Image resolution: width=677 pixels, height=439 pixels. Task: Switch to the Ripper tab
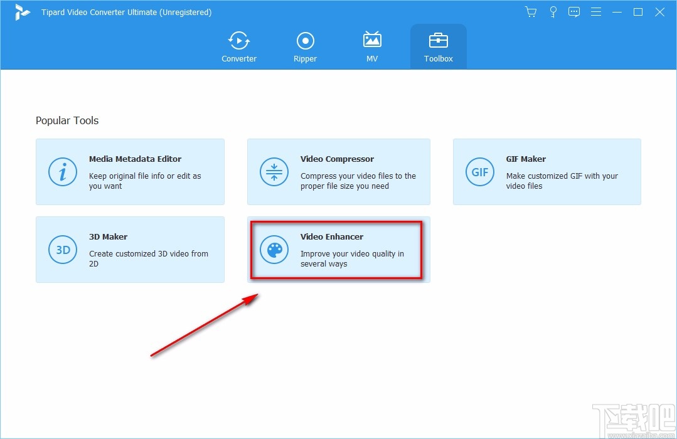click(x=306, y=46)
